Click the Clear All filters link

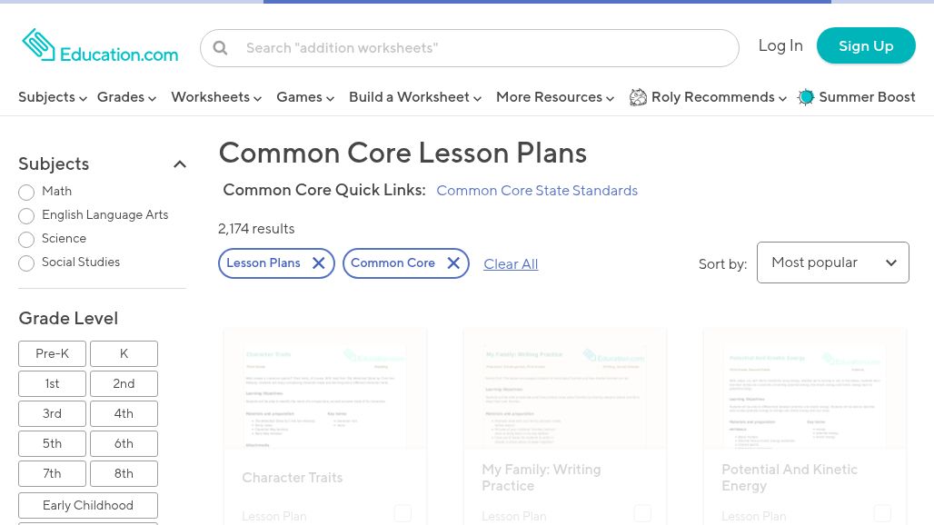[x=511, y=263]
